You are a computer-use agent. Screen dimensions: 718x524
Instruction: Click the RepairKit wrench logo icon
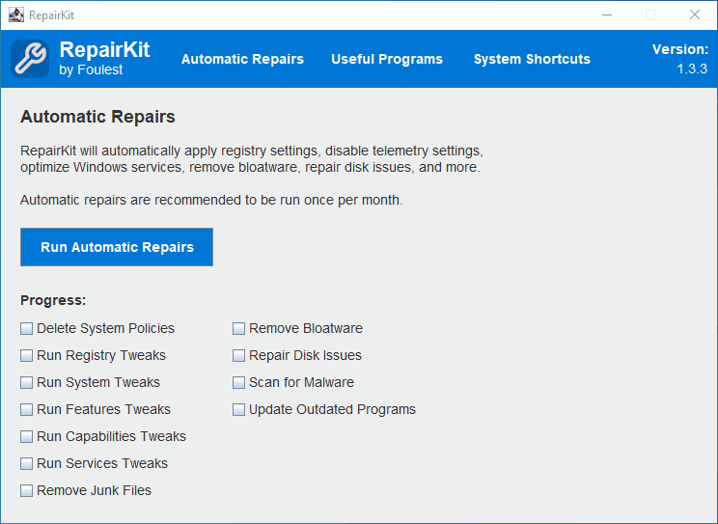30,59
